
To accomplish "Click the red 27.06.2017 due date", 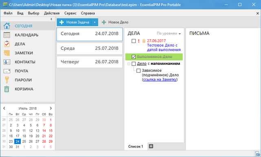I will tap(156, 41).
